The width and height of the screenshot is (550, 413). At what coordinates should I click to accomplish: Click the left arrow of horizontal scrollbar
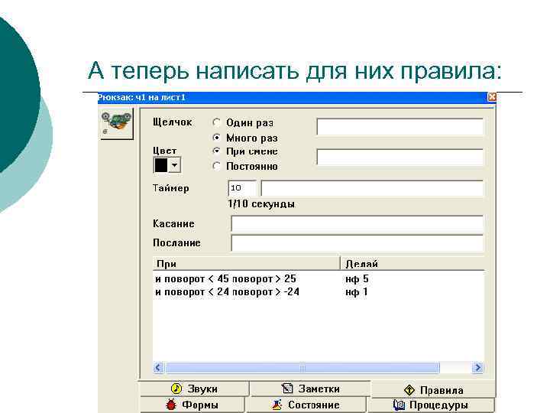[159, 368]
